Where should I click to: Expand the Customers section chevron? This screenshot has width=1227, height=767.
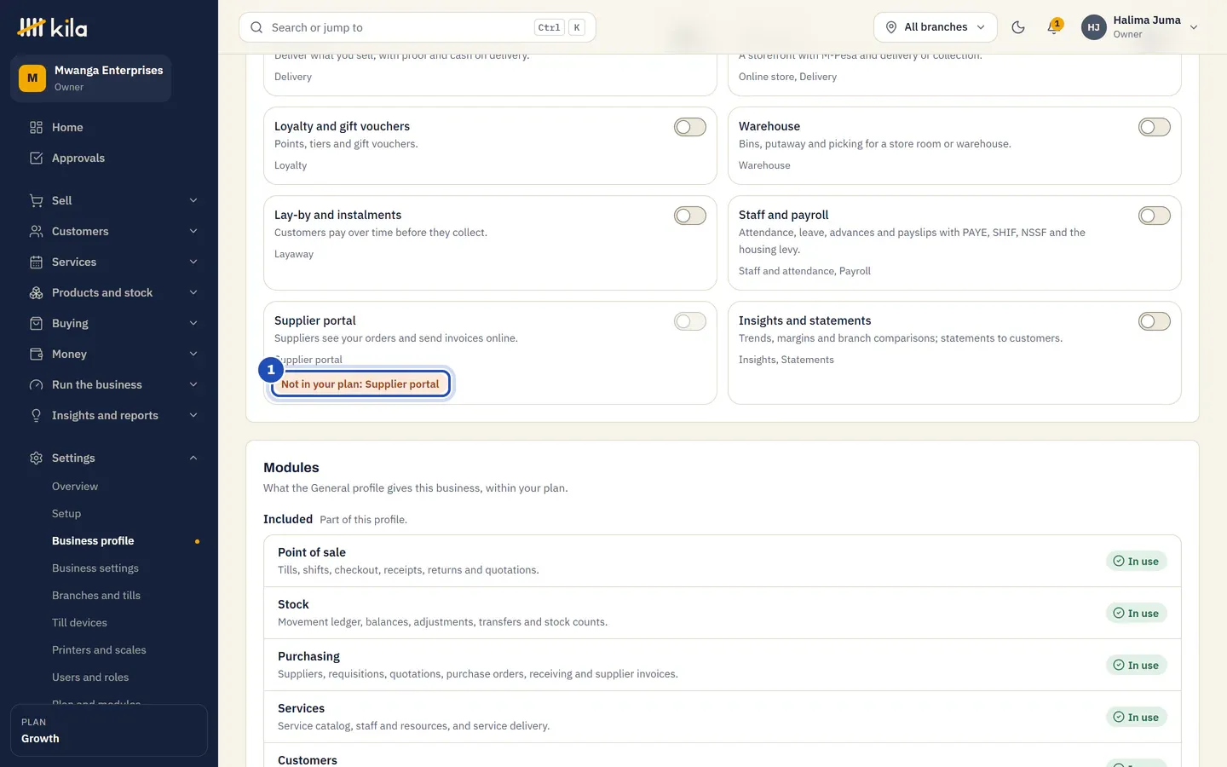point(193,231)
